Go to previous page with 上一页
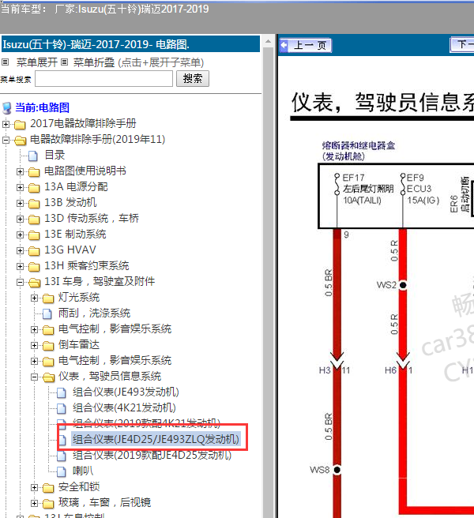 (306, 46)
